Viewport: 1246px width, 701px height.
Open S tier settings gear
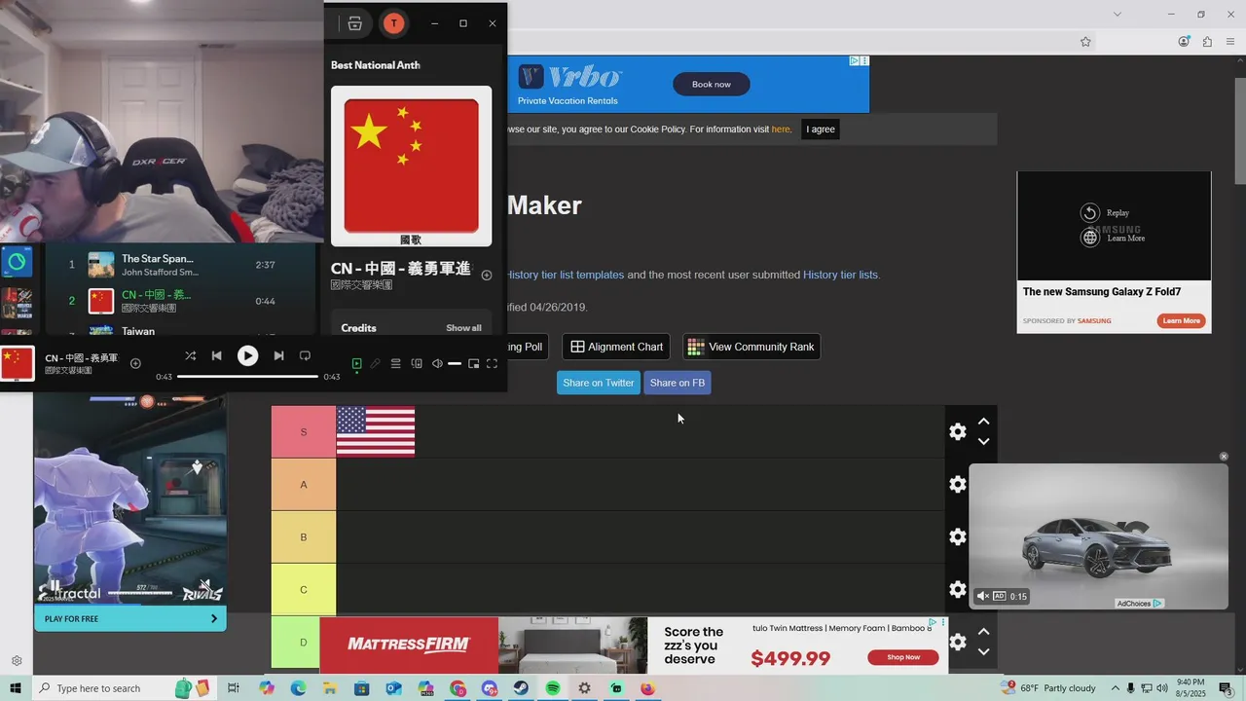pos(958,431)
